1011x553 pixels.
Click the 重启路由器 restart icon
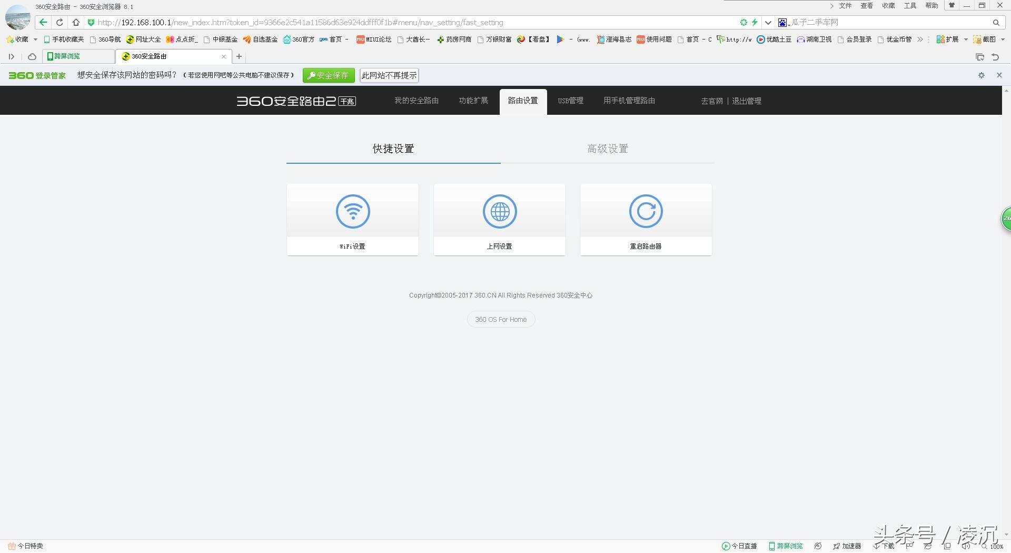tap(646, 211)
